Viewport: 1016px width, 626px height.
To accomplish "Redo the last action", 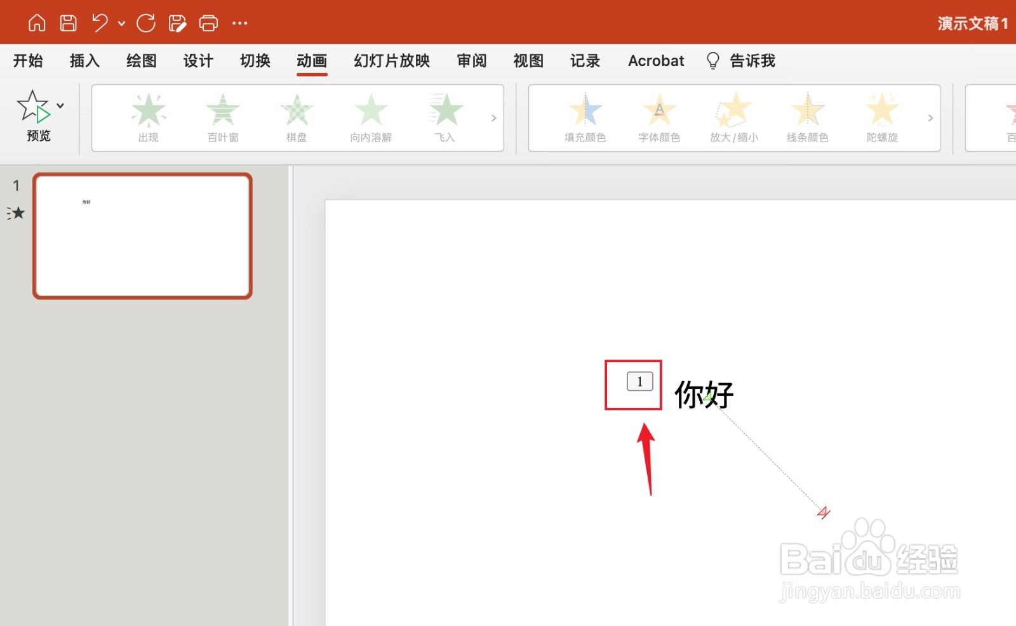I will click(146, 23).
